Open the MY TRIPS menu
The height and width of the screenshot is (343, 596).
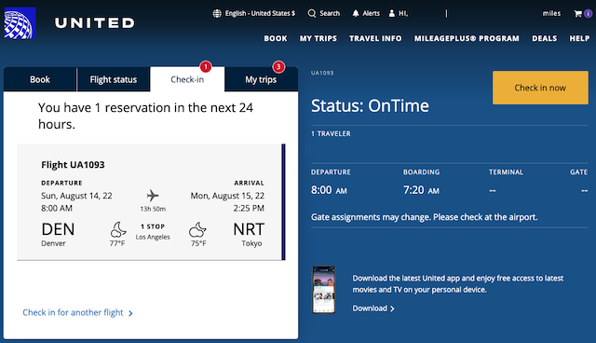pos(318,38)
